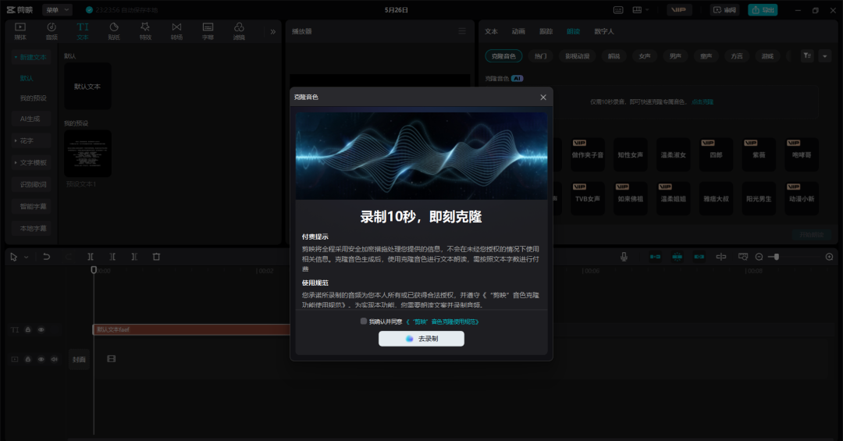Screen dimensions: 843x441
Task: Switch to the 数字人 tab
Action: click(603, 31)
